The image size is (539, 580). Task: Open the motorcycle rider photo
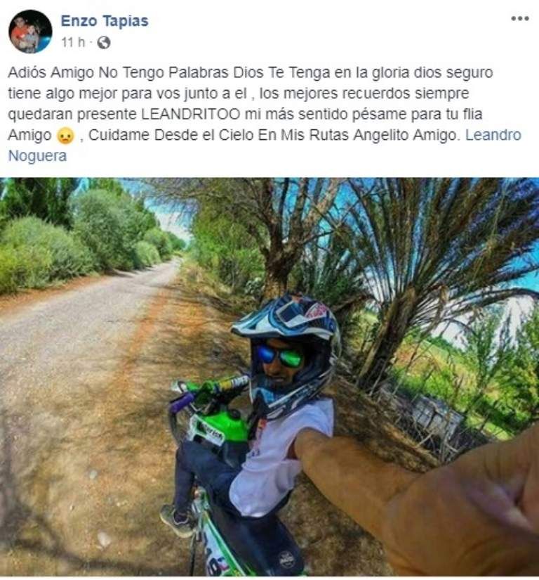click(x=269, y=377)
